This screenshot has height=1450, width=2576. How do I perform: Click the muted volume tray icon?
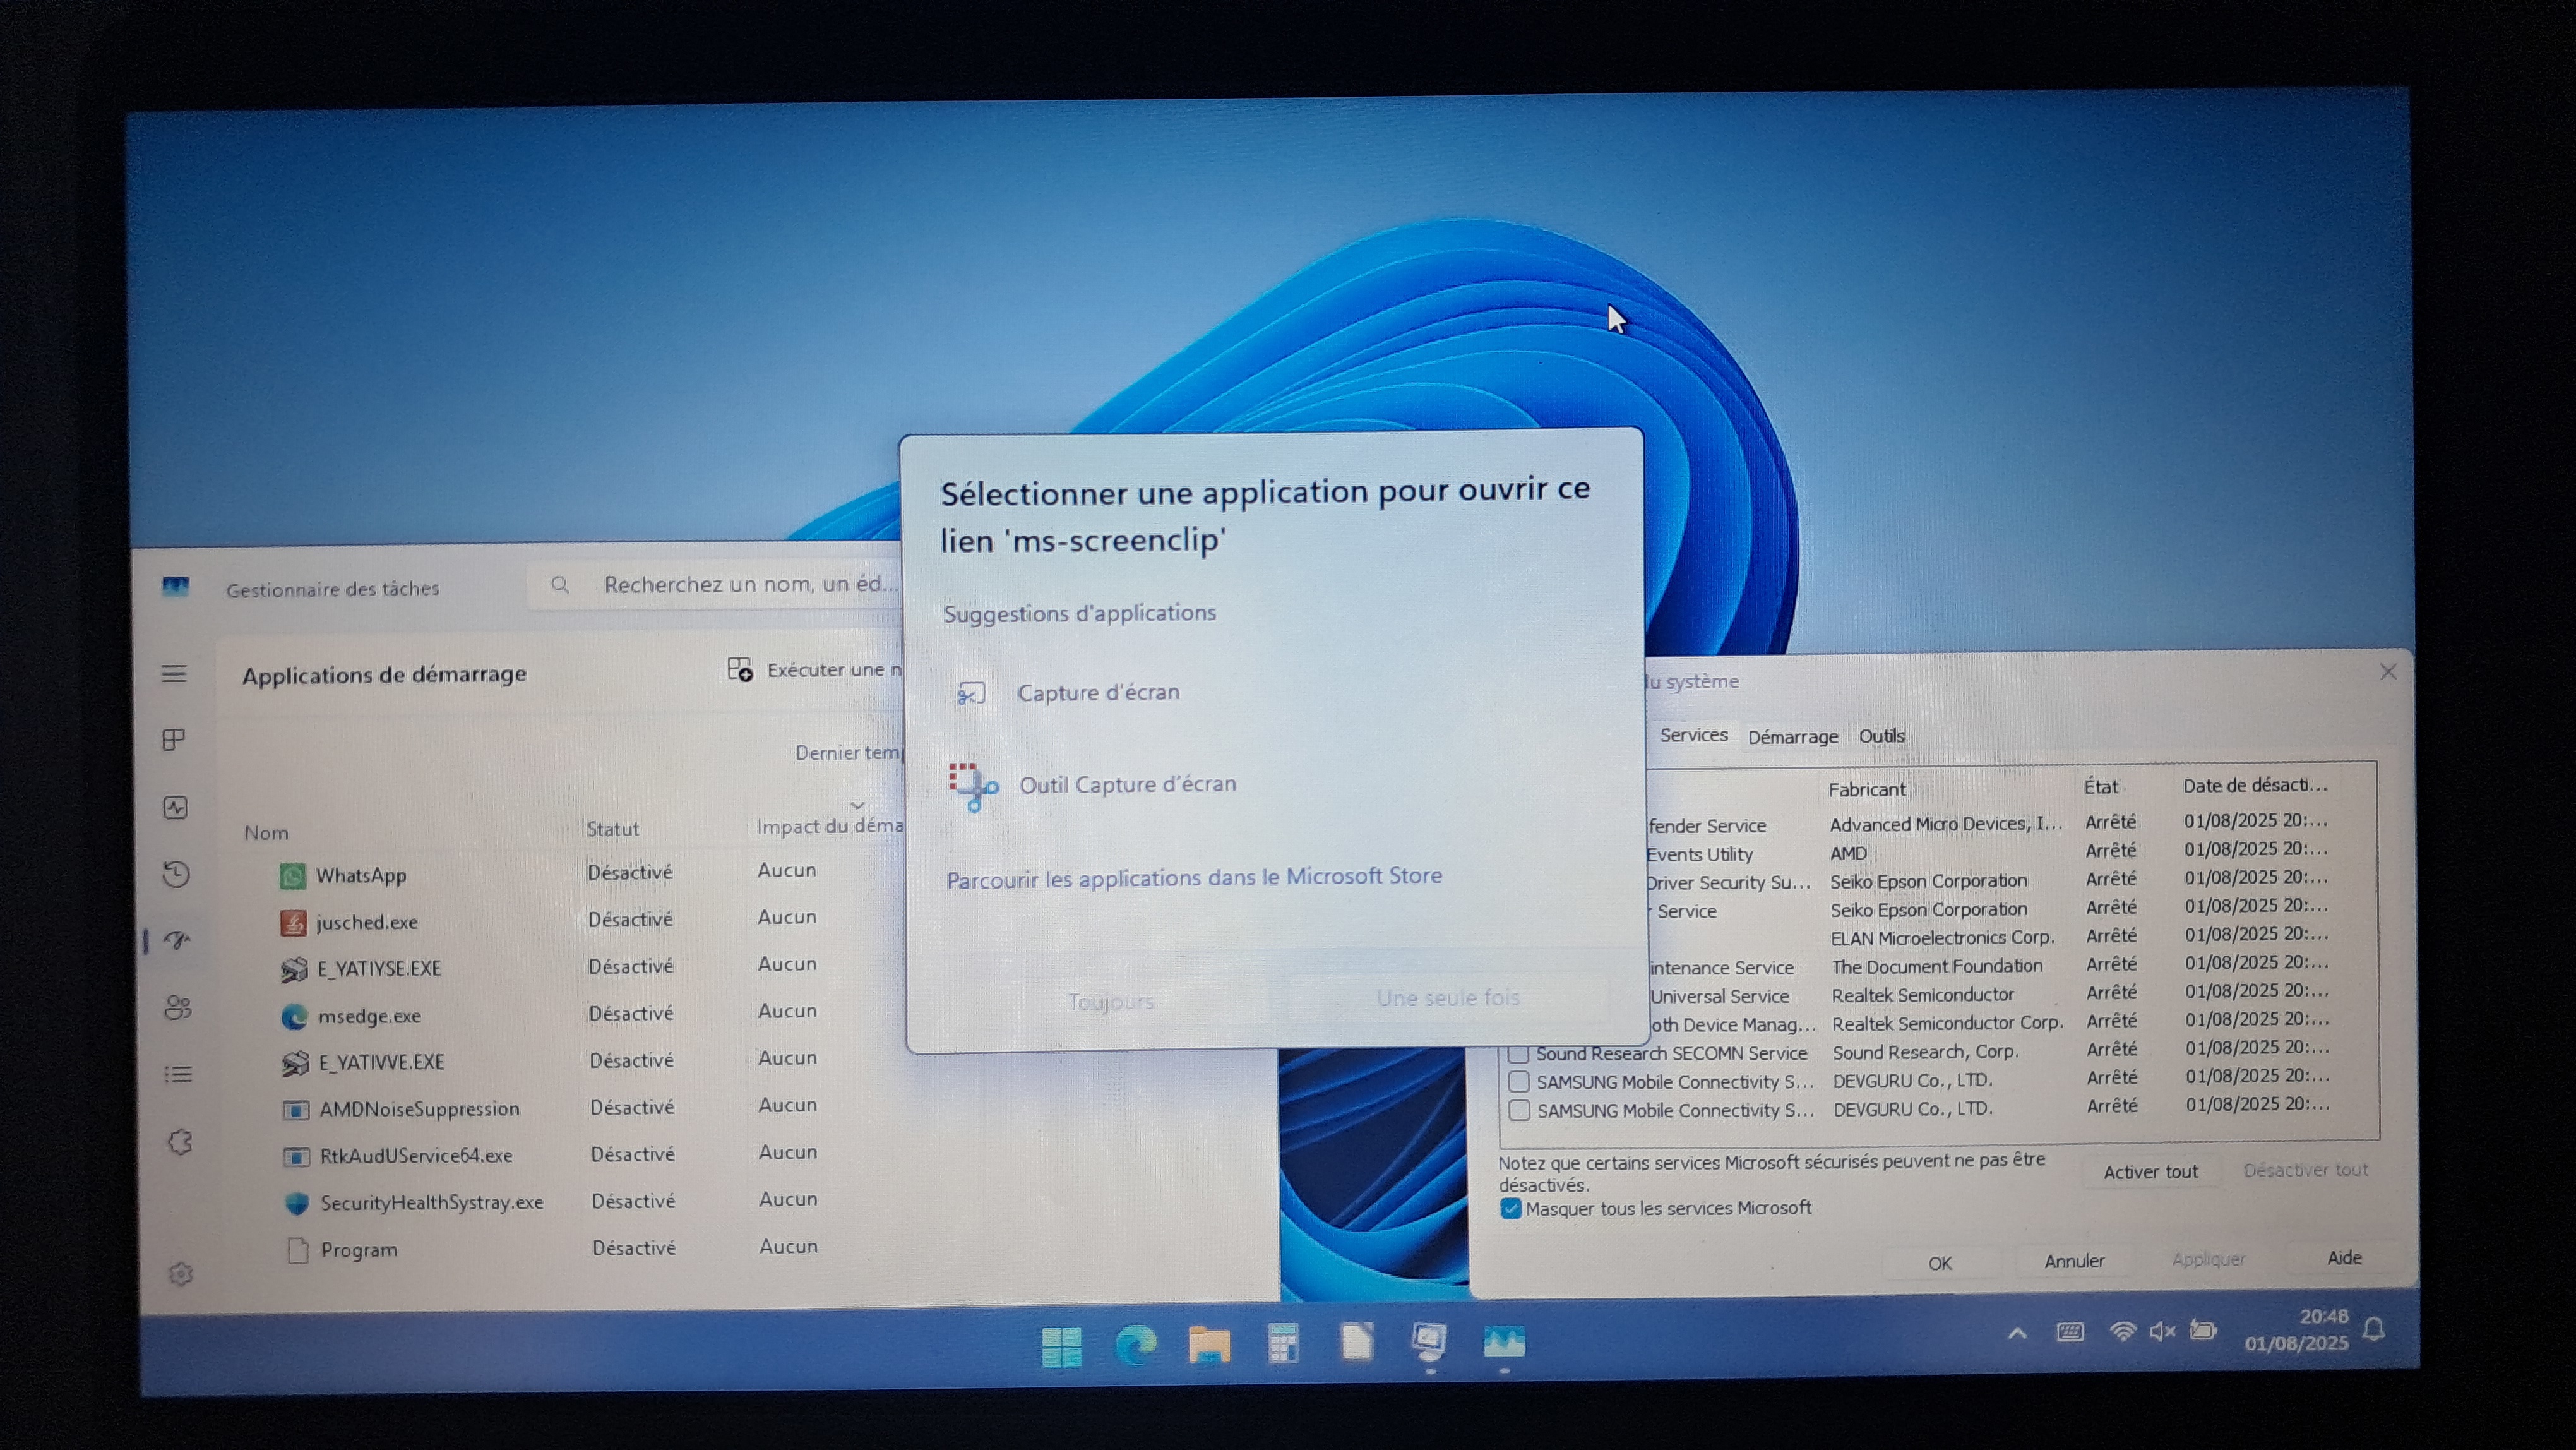2161,1331
